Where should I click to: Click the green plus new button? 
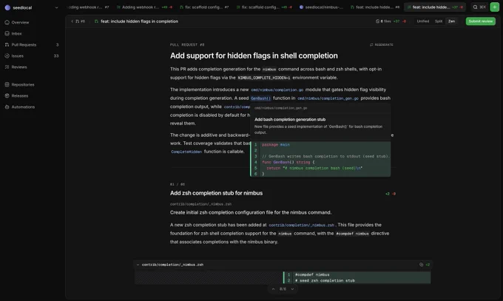click(x=495, y=7)
